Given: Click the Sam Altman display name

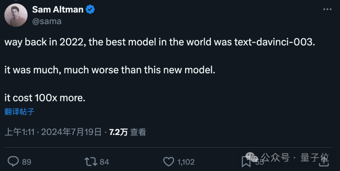Looking at the screenshot, I should click(58, 9).
